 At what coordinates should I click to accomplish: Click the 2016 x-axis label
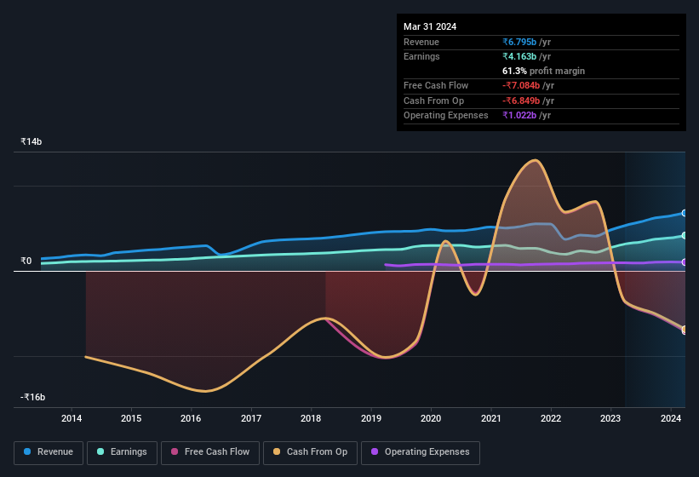pos(191,418)
